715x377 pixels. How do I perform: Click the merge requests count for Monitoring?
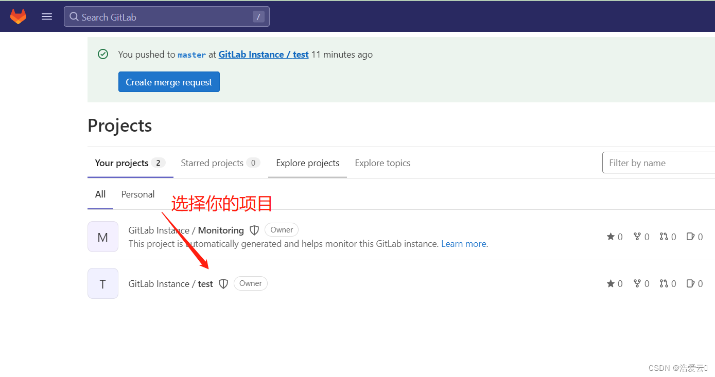[x=668, y=237]
